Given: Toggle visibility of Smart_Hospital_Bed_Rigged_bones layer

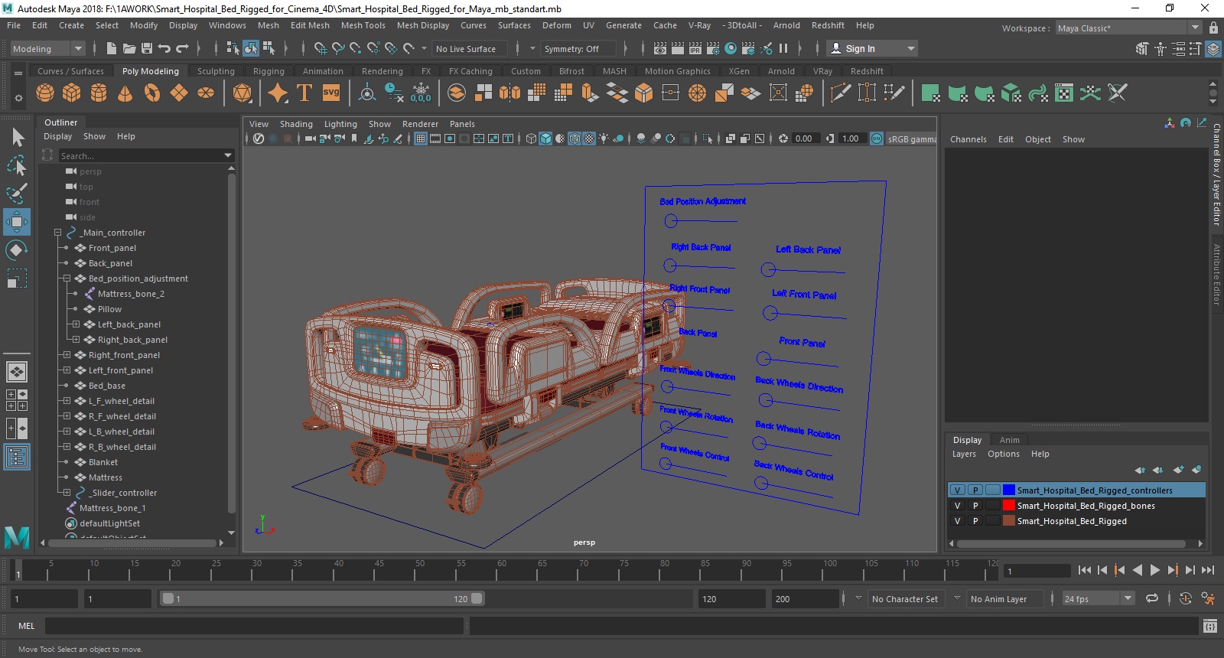Looking at the screenshot, I should 957,506.
